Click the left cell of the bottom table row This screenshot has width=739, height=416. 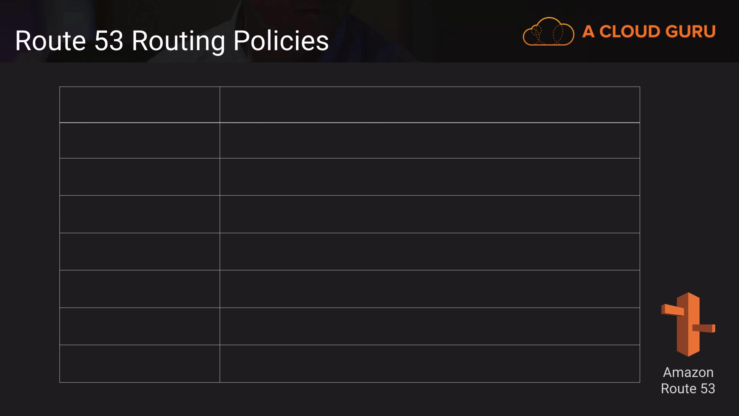tap(140, 364)
